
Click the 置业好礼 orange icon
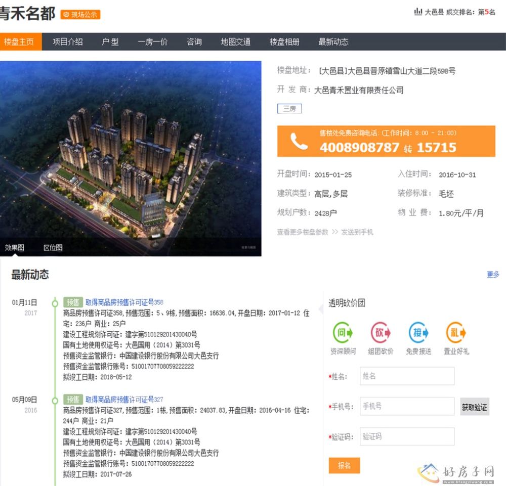(x=456, y=332)
